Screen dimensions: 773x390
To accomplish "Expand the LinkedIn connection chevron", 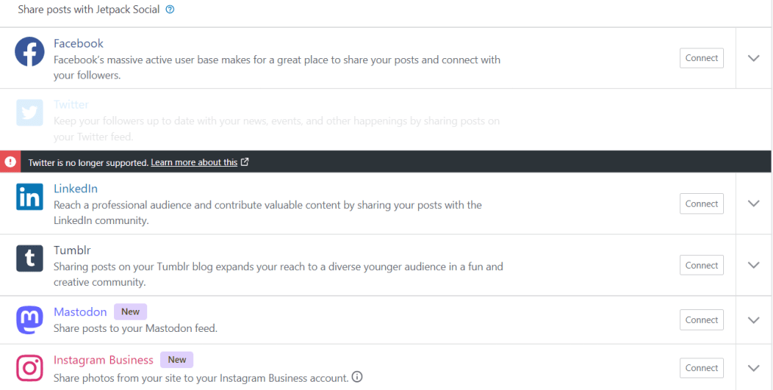I will [753, 204].
